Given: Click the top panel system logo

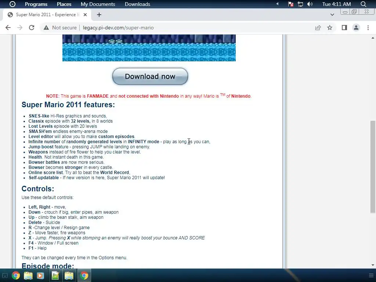Looking at the screenshot, I should click(12, 4).
